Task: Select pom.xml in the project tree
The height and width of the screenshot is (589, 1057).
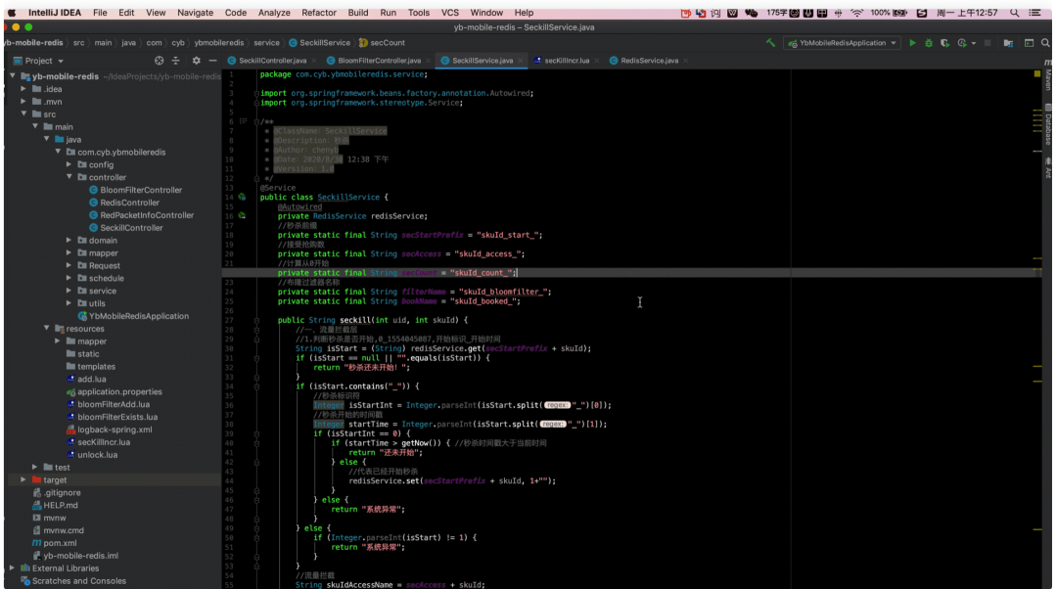Action: pyautogui.click(x=60, y=543)
